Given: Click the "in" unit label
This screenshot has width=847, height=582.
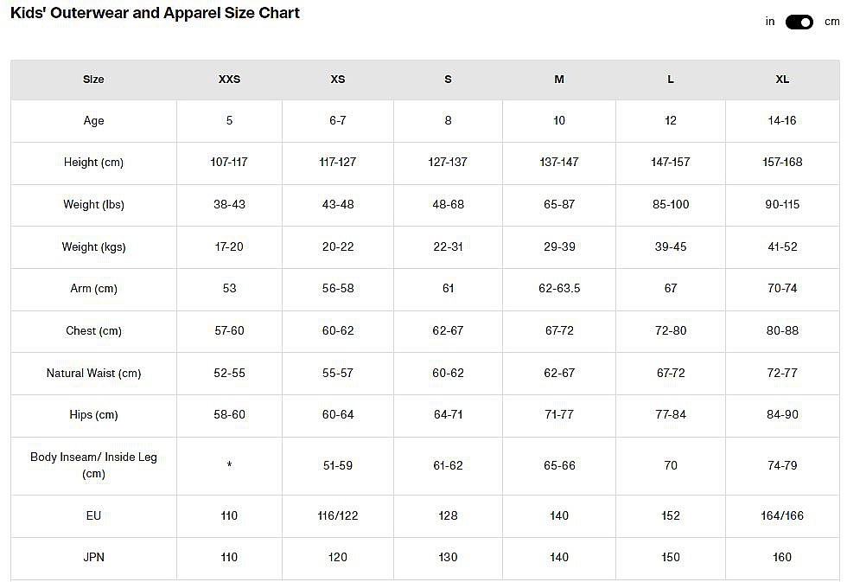Looking at the screenshot, I should click(x=769, y=22).
